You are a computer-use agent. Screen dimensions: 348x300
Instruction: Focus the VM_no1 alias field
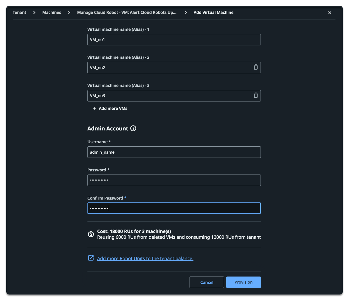(x=174, y=40)
